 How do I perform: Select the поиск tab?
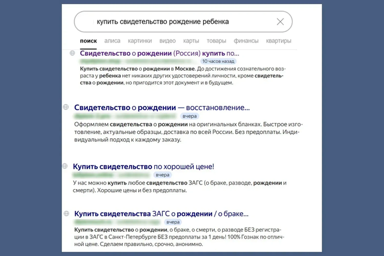tap(88, 41)
